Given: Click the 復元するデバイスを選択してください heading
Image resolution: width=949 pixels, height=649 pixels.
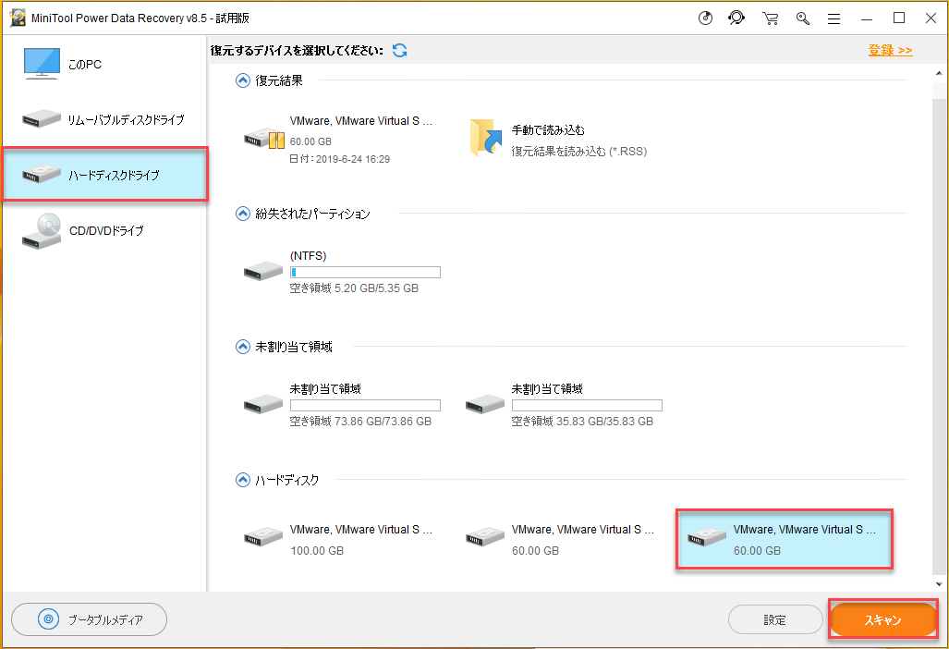Looking at the screenshot, I should tap(297, 51).
